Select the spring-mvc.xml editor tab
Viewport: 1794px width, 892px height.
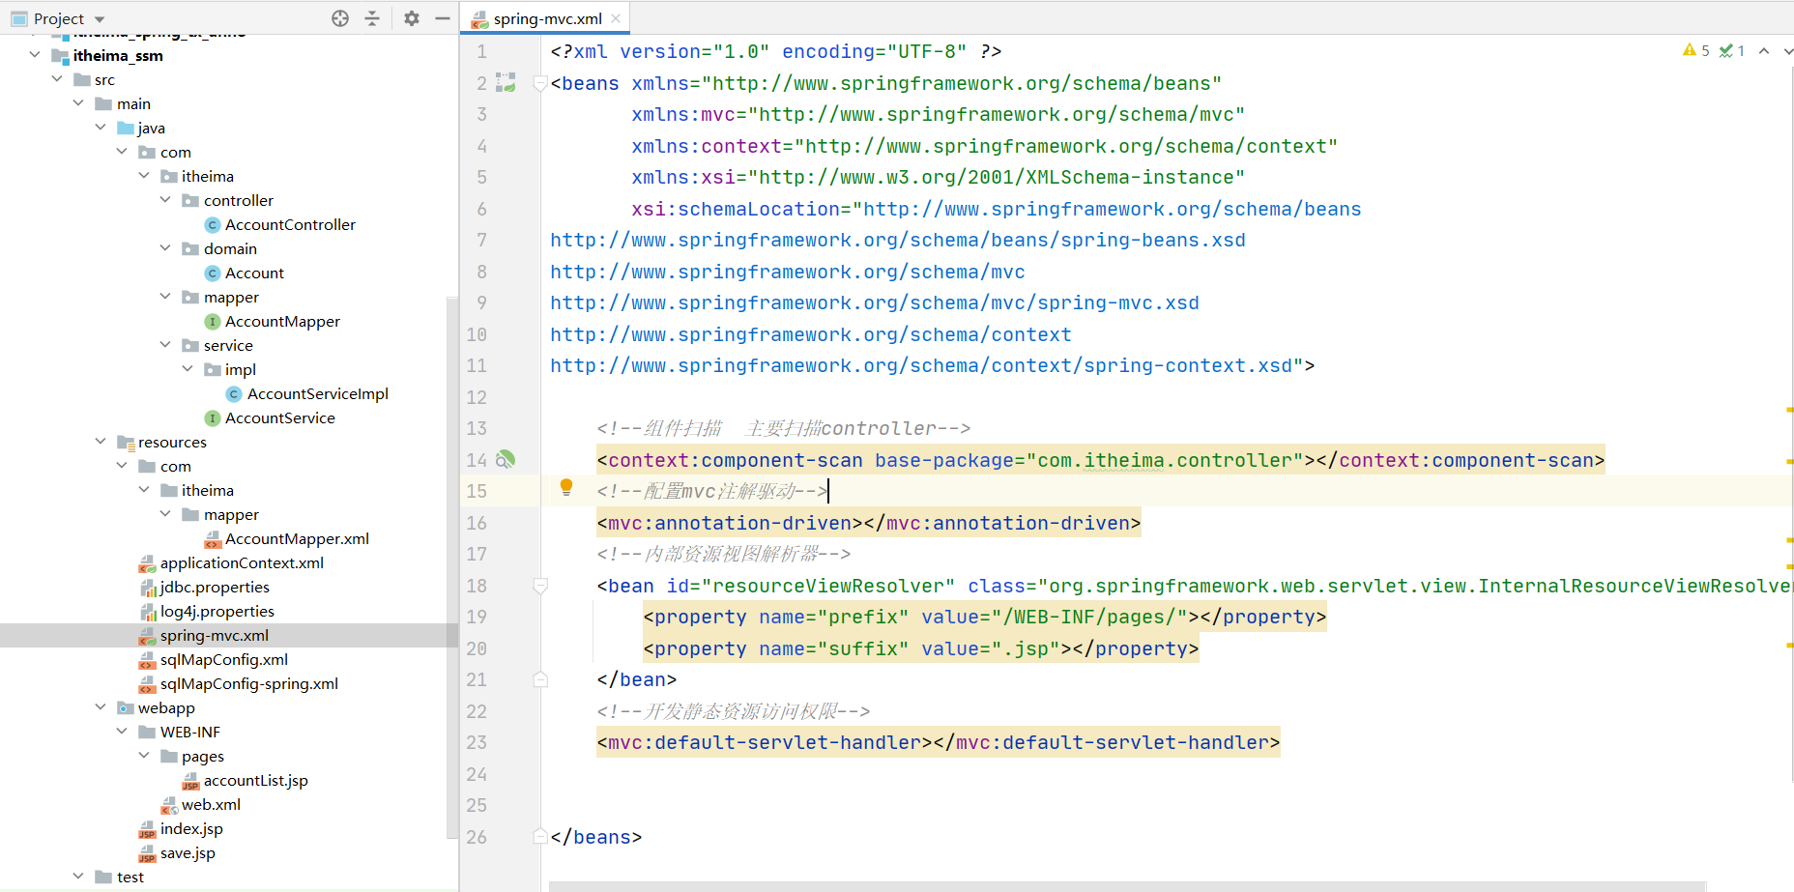pyautogui.click(x=546, y=18)
